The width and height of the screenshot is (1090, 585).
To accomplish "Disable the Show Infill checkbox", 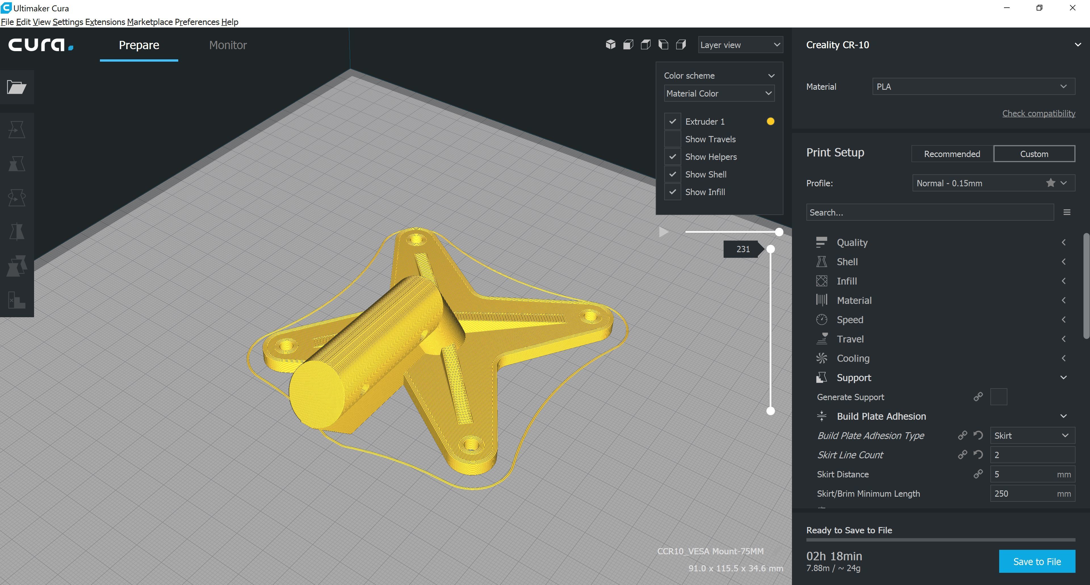I will click(672, 192).
